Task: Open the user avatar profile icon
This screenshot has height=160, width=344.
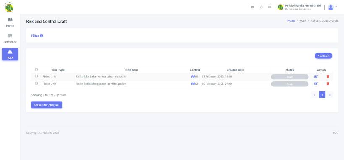Action: [331, 7]
